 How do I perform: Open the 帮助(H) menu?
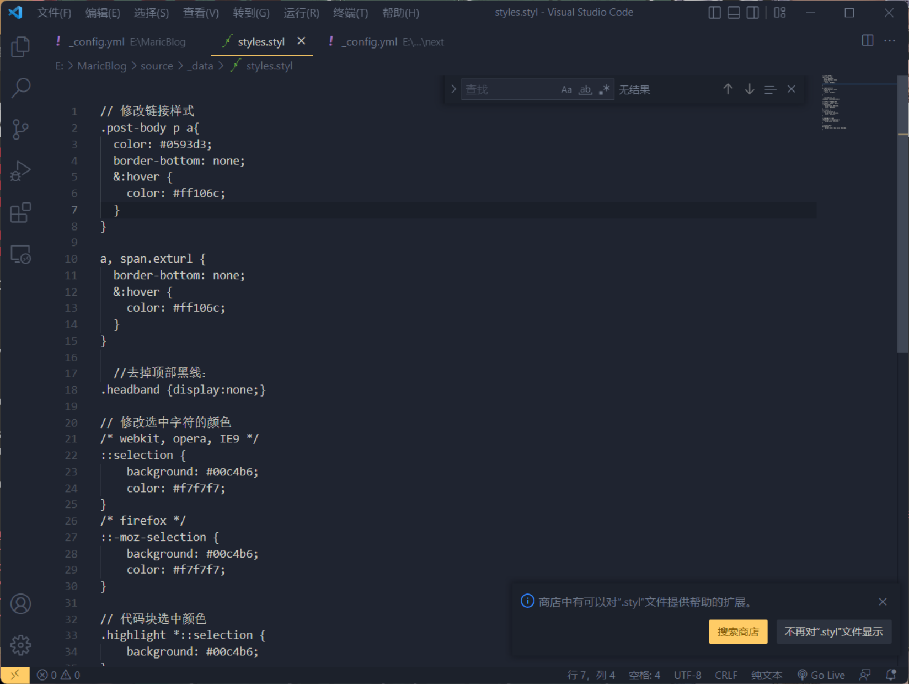coord(400,13)
